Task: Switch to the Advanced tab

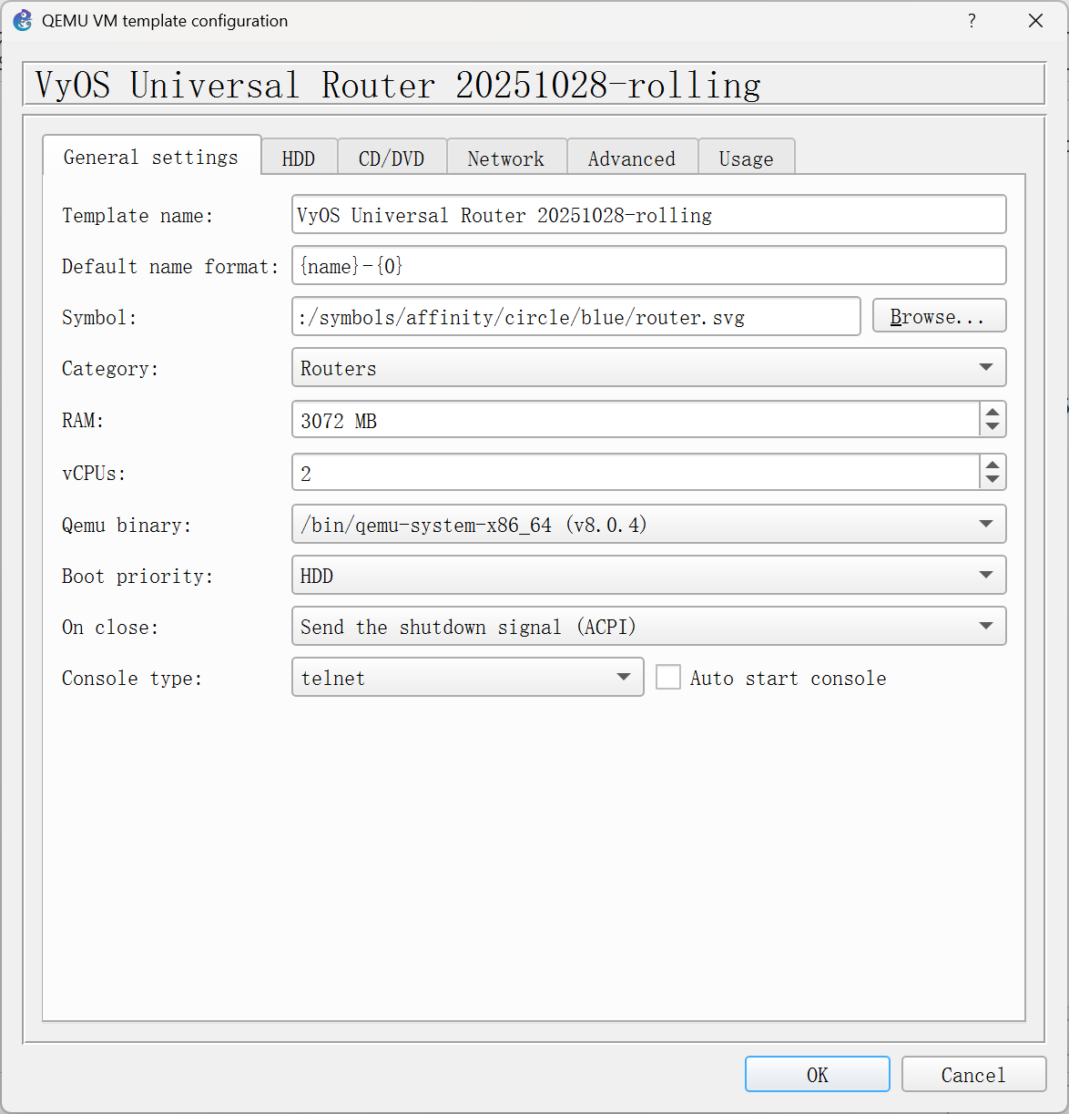Action: coord(632,158)
